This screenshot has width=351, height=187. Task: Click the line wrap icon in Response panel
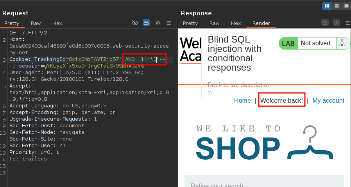(x=324, y=23)
